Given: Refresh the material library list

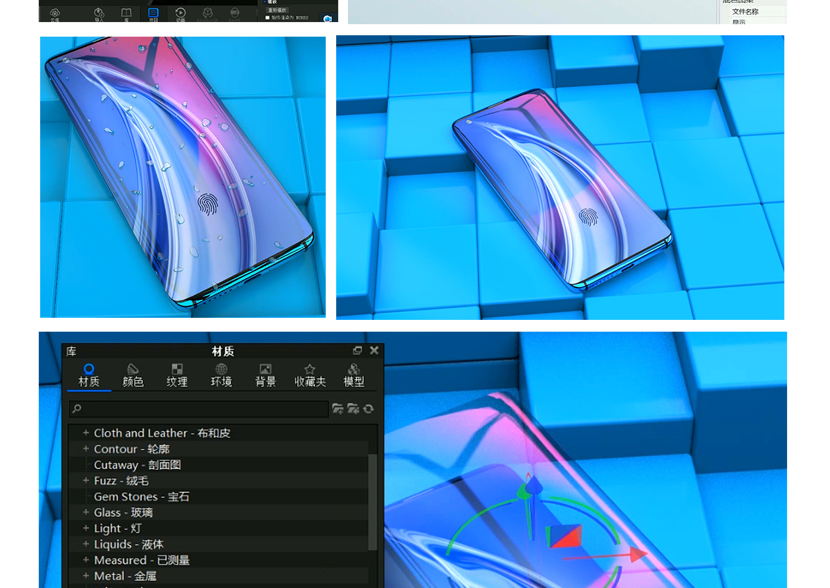Looking at the screenshot, I should click(369, 409).
